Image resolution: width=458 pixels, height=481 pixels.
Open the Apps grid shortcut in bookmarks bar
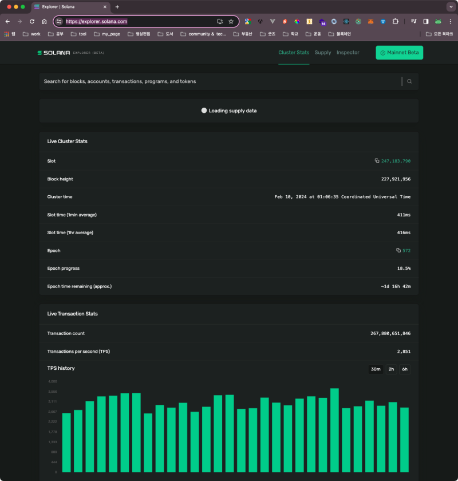[10, 34]
